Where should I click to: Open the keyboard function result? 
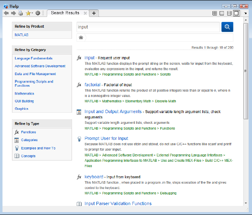pos(94,177)
